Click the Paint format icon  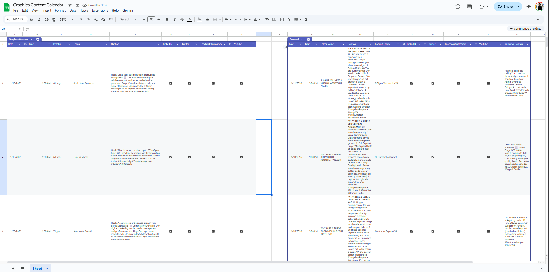pyautogui.click(x=54, y=20)
